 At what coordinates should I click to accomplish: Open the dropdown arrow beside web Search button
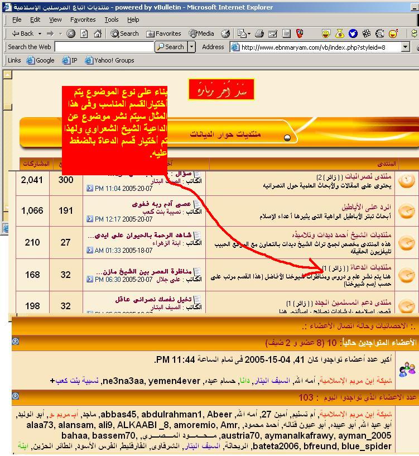(191, 47)
